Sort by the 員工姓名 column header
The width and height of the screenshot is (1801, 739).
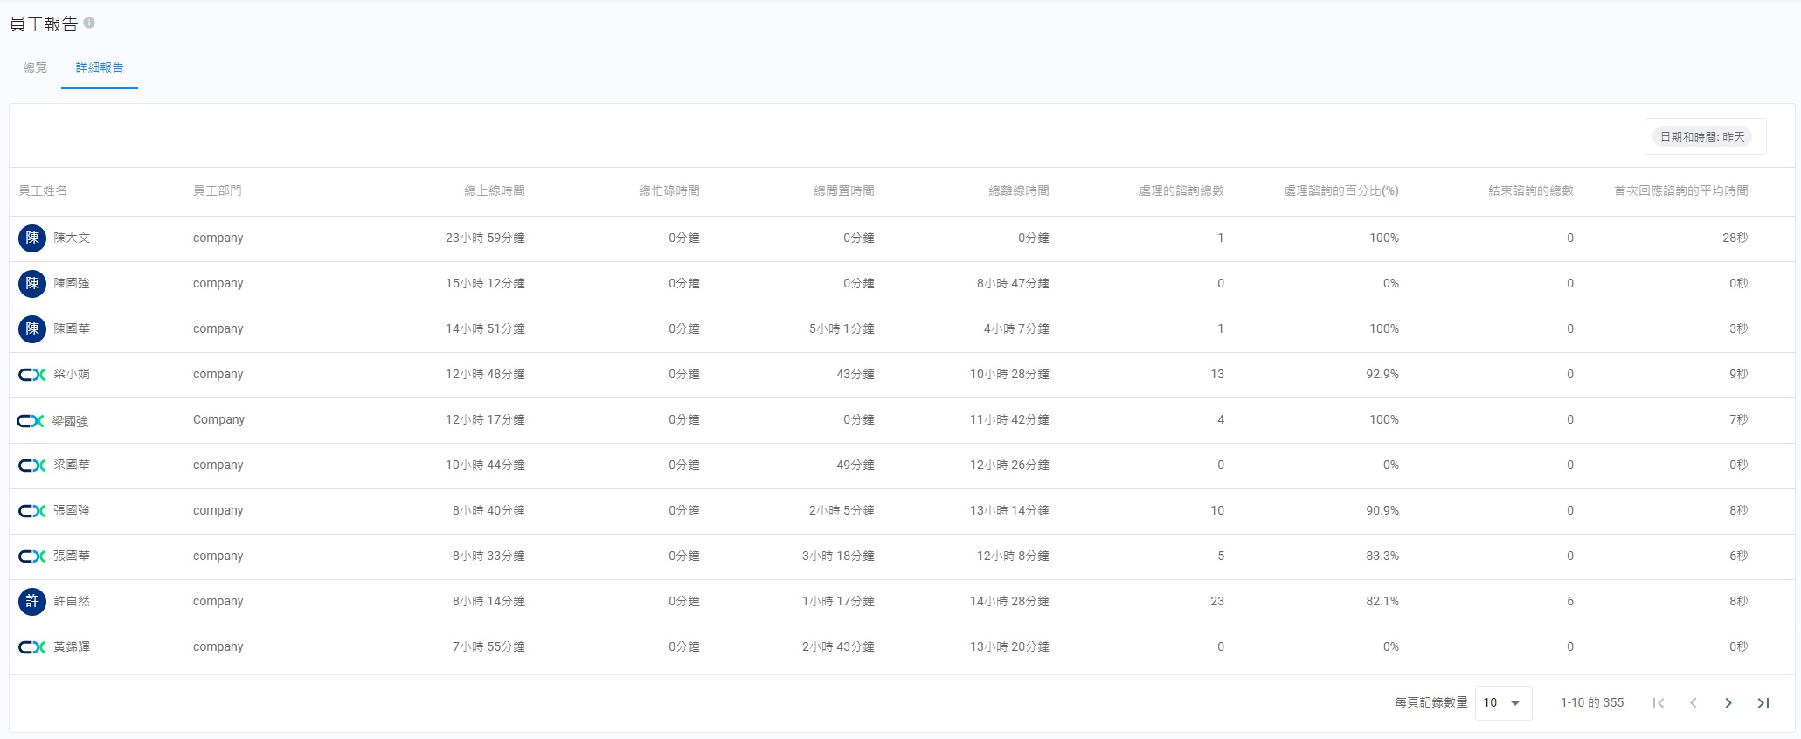click(43, 190)
